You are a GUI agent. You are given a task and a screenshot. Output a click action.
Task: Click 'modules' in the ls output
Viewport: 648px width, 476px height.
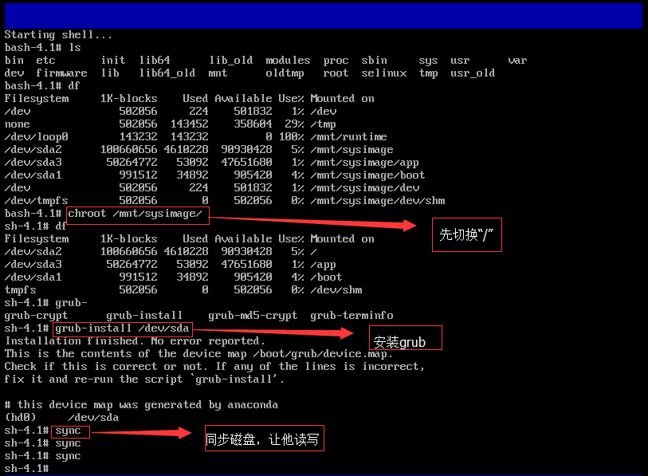(288, 61)
